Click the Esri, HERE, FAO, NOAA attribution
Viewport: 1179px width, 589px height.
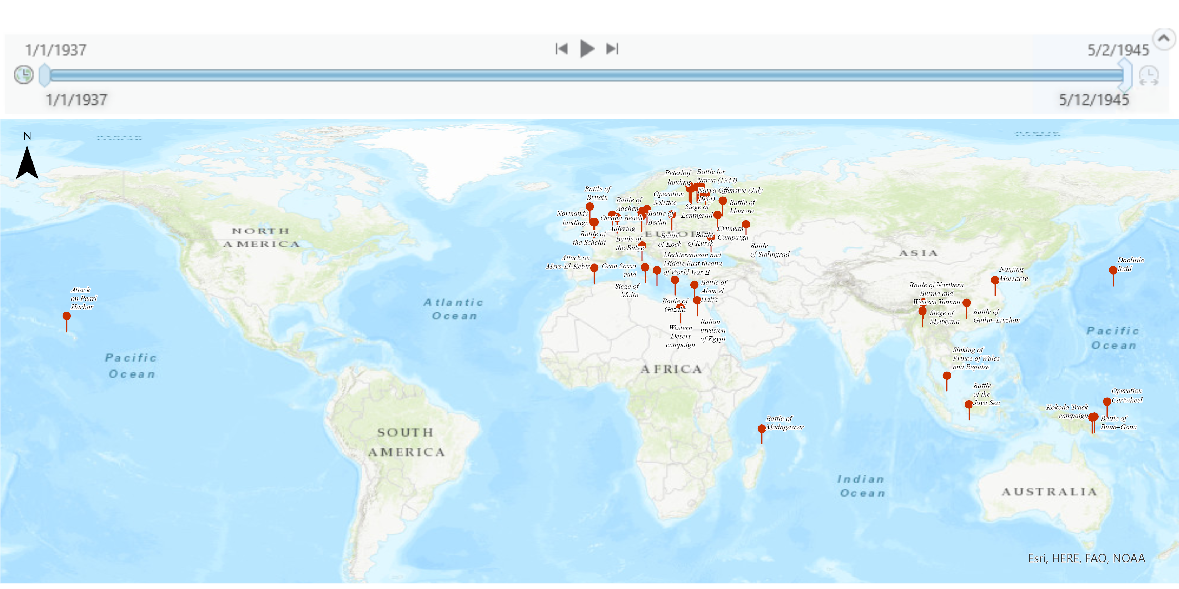coord(1086,558)
